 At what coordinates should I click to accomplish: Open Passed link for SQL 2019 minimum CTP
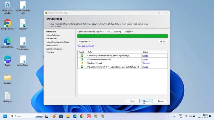(145, 67)
